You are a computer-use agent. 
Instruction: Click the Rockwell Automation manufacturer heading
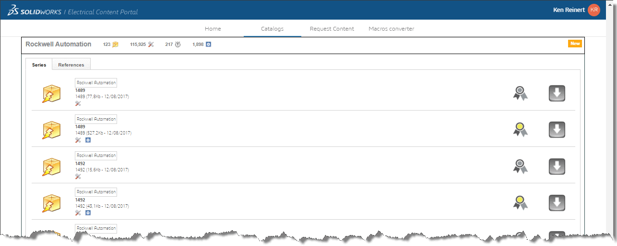pos(58,44)
